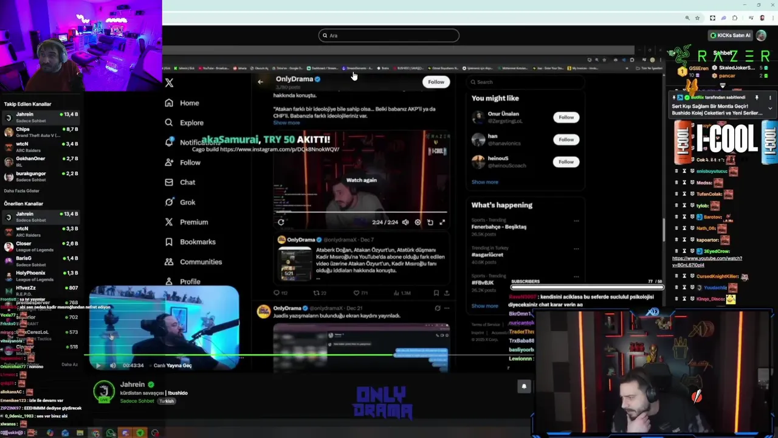Enter fullscreen on the tweet video
Screen dimensions: 778x438
pyautogui.click(x=442, y=222)
